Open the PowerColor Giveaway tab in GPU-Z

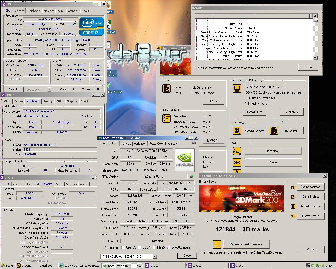163,144
